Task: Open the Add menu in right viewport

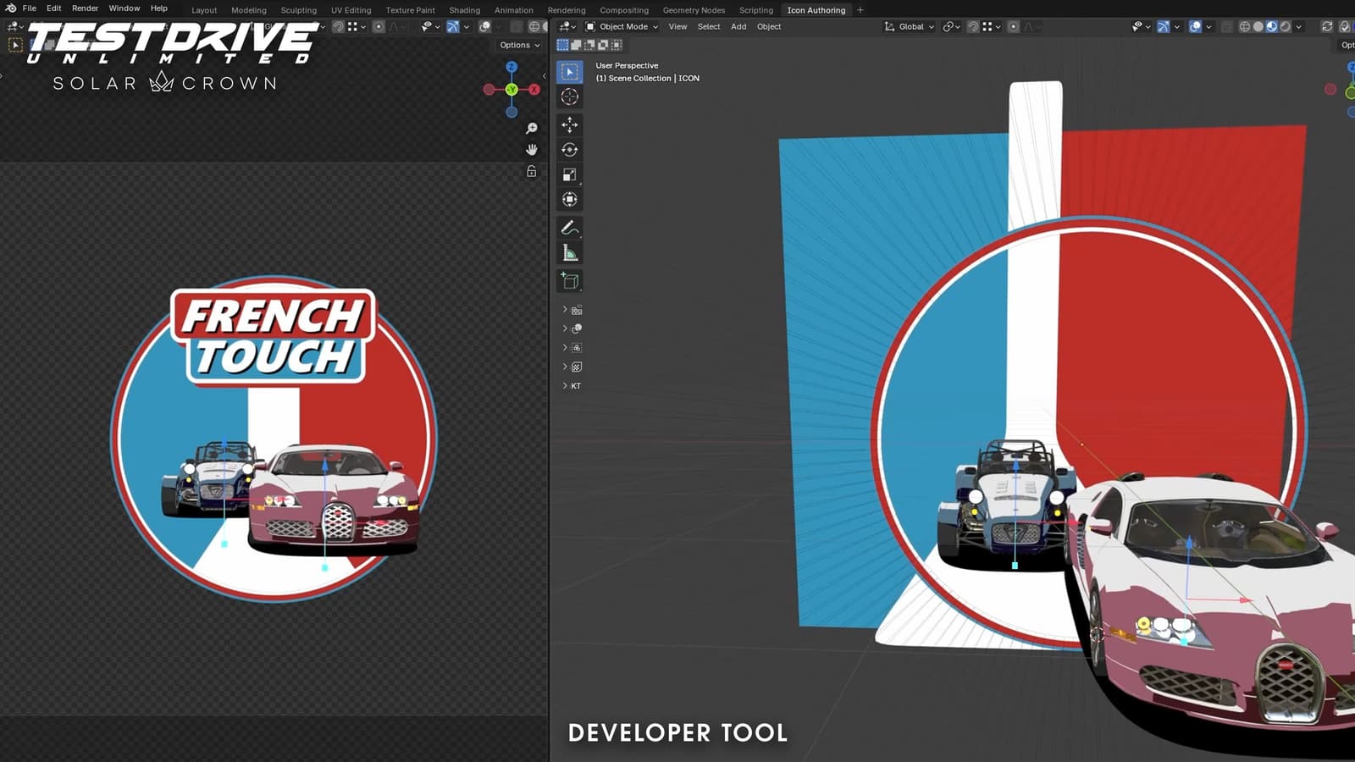Action: click(x=738, y=26)
